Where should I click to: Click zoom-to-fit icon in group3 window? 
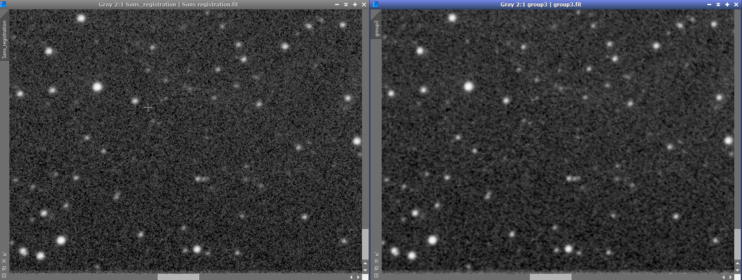pos(376,261)
